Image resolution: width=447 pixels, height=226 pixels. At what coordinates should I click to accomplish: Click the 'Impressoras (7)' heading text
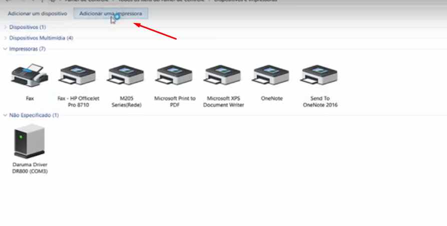pos(28,49)
